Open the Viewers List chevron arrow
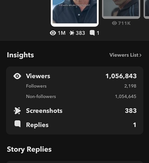The width and height of the screenshot is (149, 163). (141, 55)
